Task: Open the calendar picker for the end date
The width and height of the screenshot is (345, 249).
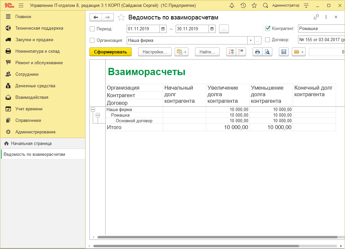Action: [x=212, y=29]
